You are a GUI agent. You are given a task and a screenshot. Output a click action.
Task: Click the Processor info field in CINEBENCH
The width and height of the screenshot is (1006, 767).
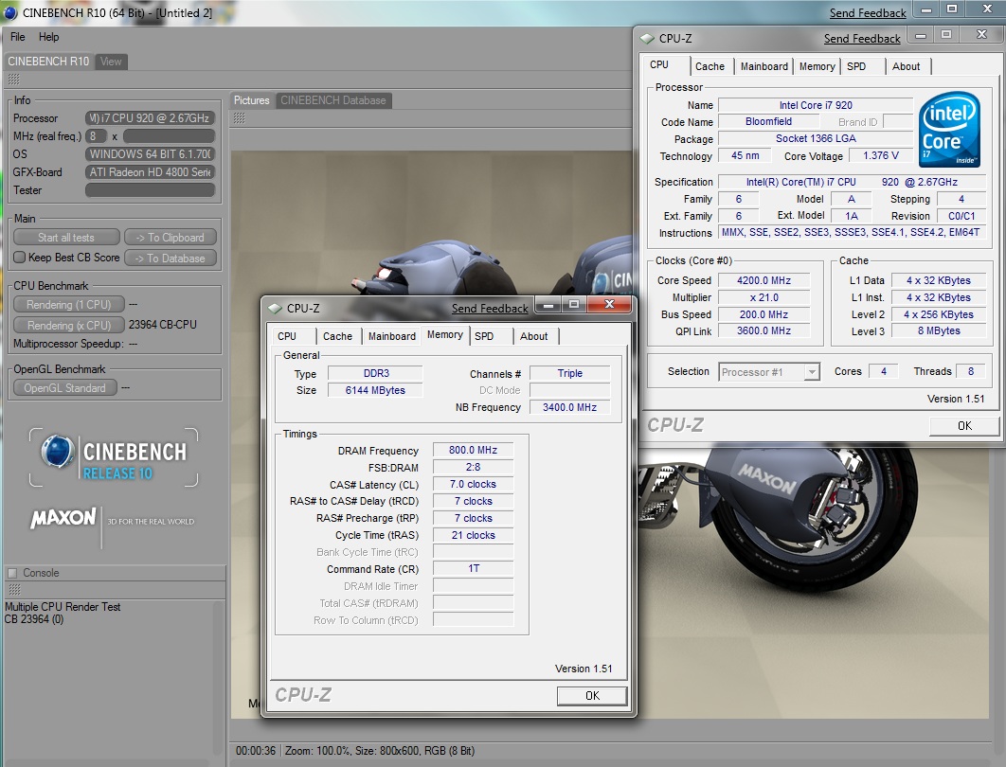[150, 118]
